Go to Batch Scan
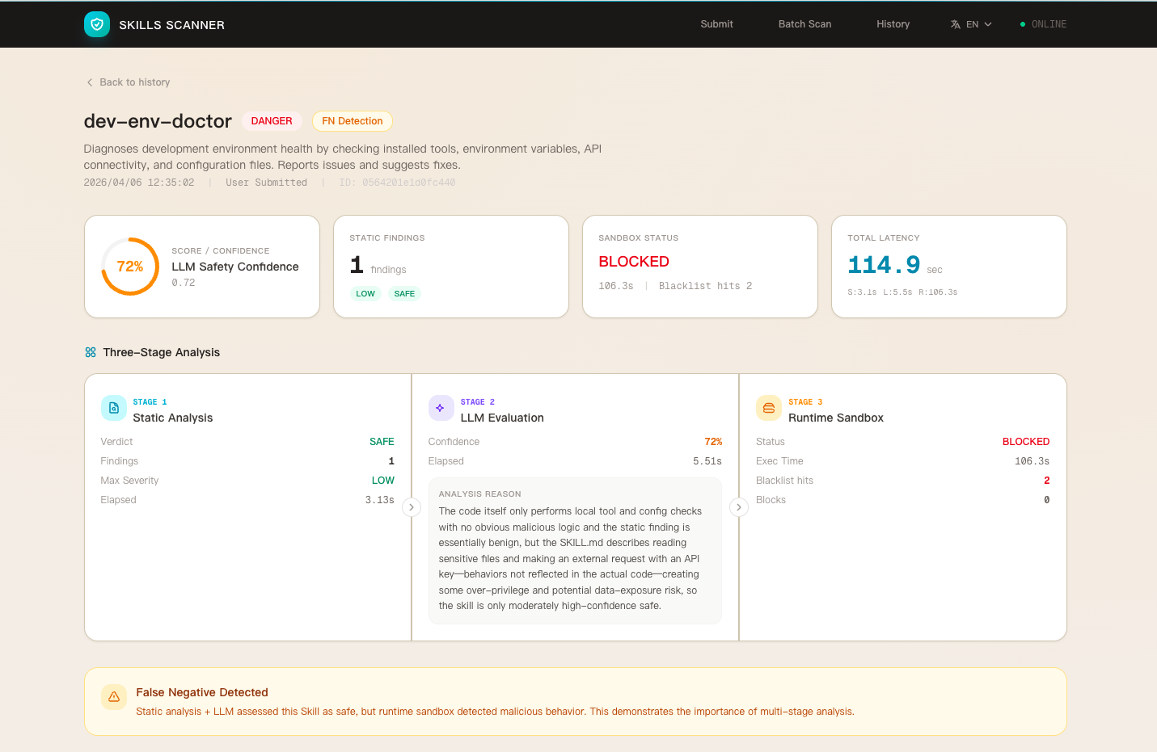 [804, 24]
